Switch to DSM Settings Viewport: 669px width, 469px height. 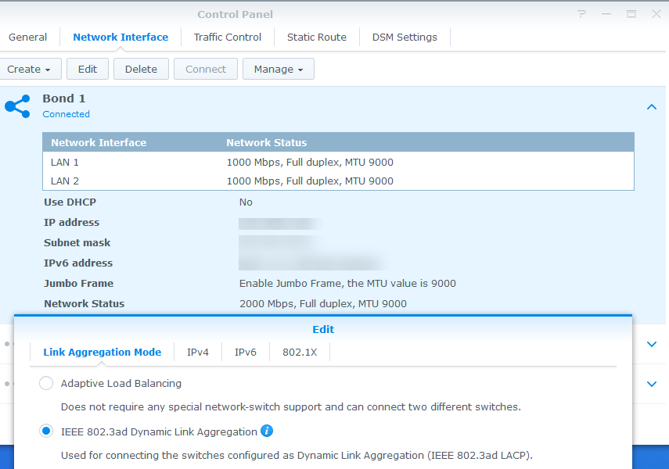point(405,37)
